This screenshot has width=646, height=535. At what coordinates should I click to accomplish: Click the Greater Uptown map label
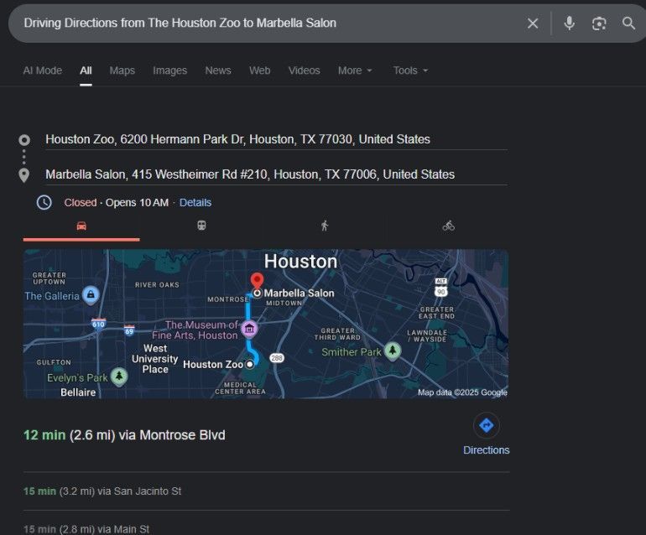pos(49,278)
